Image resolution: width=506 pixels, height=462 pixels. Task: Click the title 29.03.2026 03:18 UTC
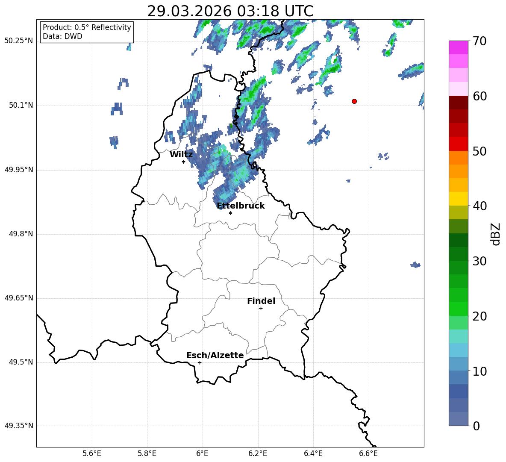(230, 11)
